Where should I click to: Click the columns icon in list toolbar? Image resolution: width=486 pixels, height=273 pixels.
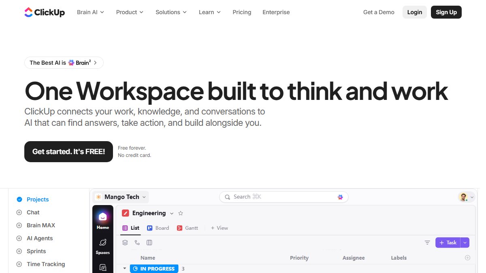coord(149,243)
